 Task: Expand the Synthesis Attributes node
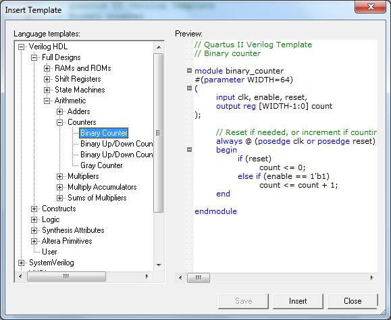point(34,230)
